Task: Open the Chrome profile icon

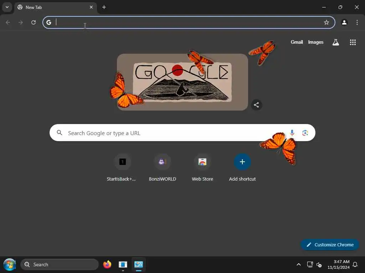Action: coord(344,22)
